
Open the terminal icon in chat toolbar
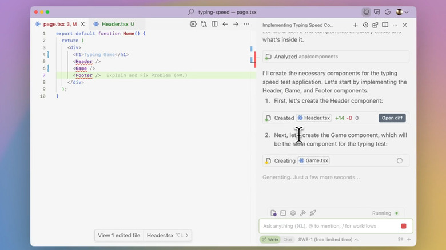coord(283,213)
